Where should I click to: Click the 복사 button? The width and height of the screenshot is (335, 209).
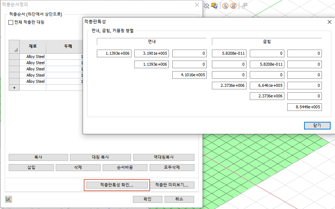pos(39,157)
